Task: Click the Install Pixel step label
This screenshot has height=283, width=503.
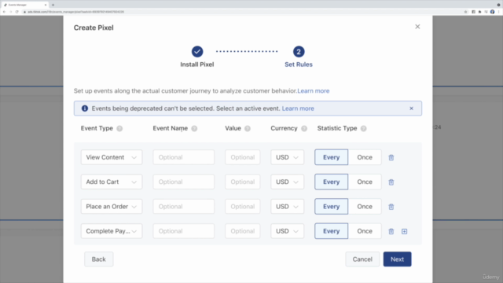Action: [x=197, y=64]
